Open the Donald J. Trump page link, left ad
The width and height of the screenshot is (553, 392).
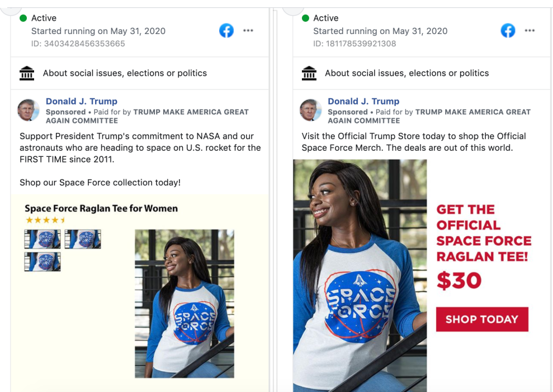82,101
